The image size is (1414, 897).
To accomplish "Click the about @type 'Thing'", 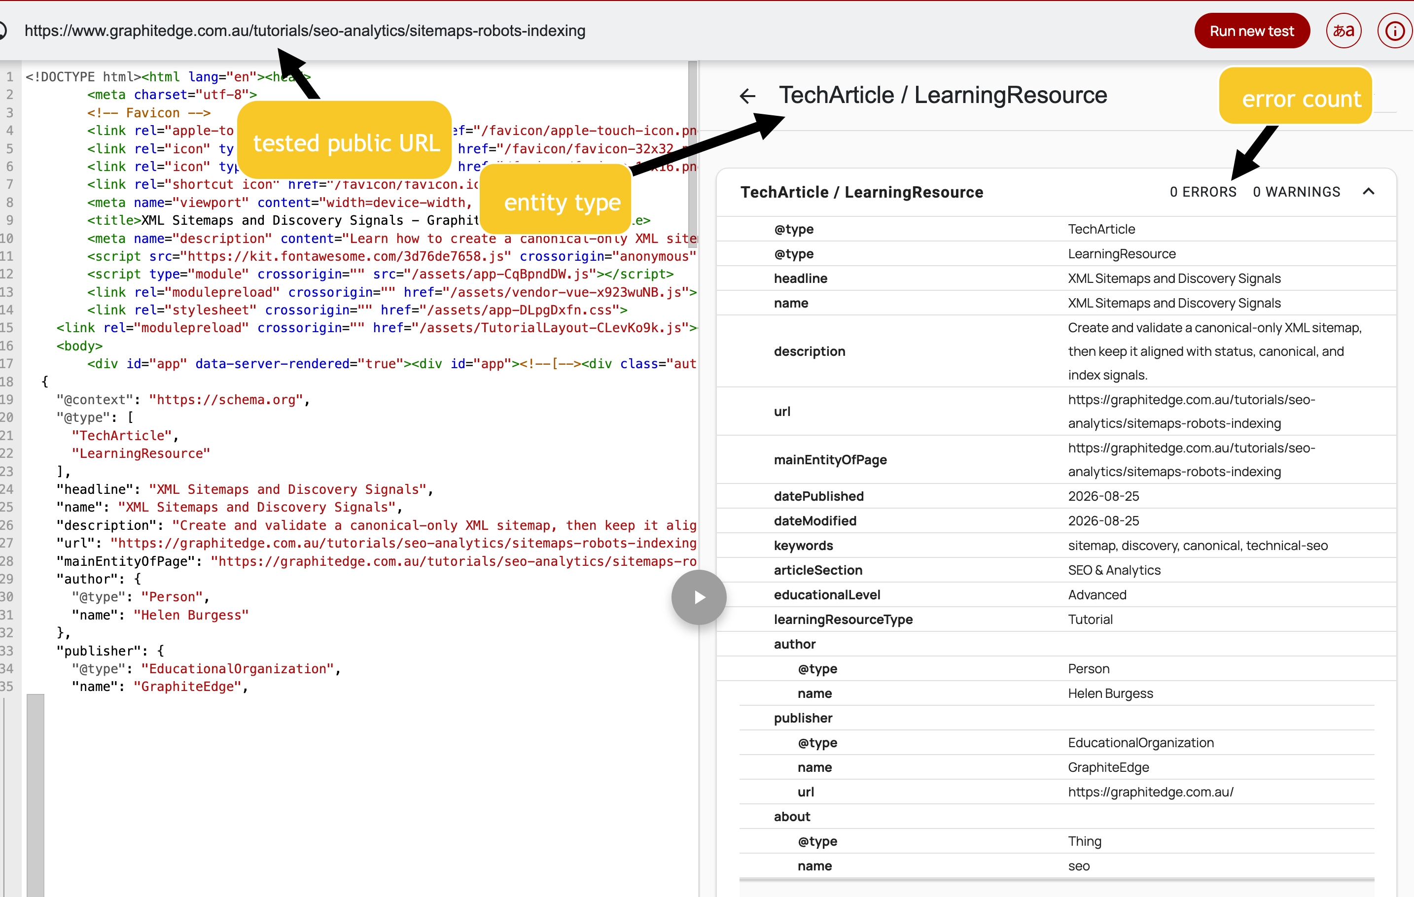I will click(x=1084, y=841).
